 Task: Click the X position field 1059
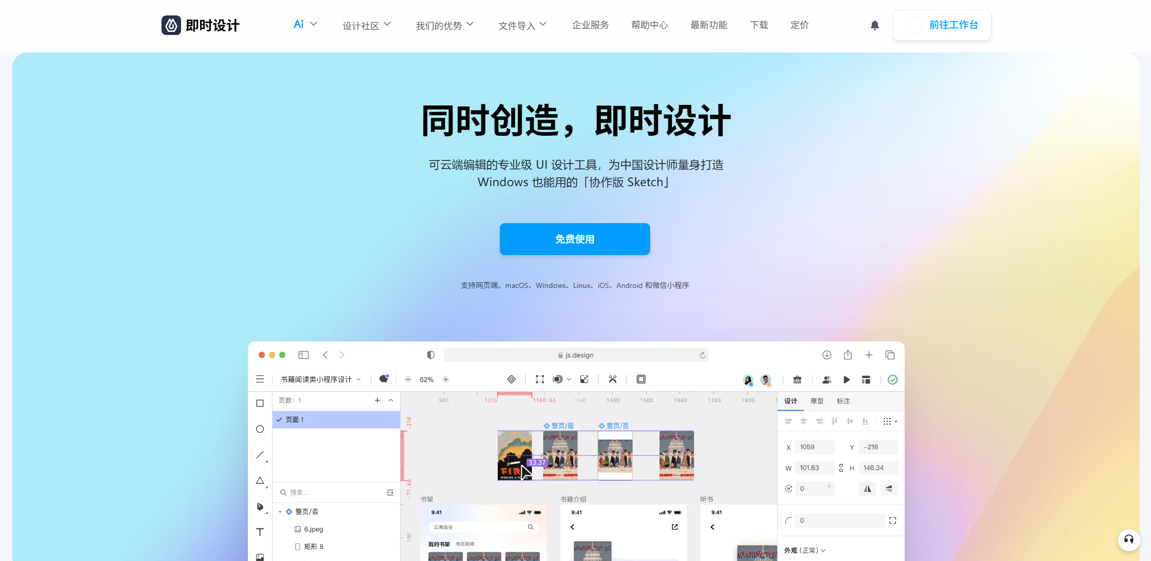click(x=815, y=447)
